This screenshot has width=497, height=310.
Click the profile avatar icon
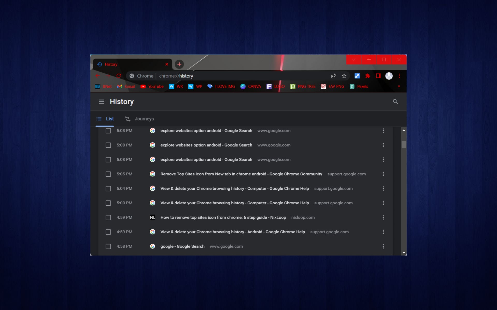[x=389, y=76]
